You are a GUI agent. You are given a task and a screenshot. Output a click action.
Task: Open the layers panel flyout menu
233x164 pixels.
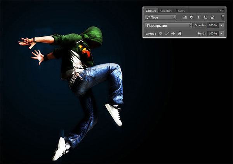click(223, 11)
